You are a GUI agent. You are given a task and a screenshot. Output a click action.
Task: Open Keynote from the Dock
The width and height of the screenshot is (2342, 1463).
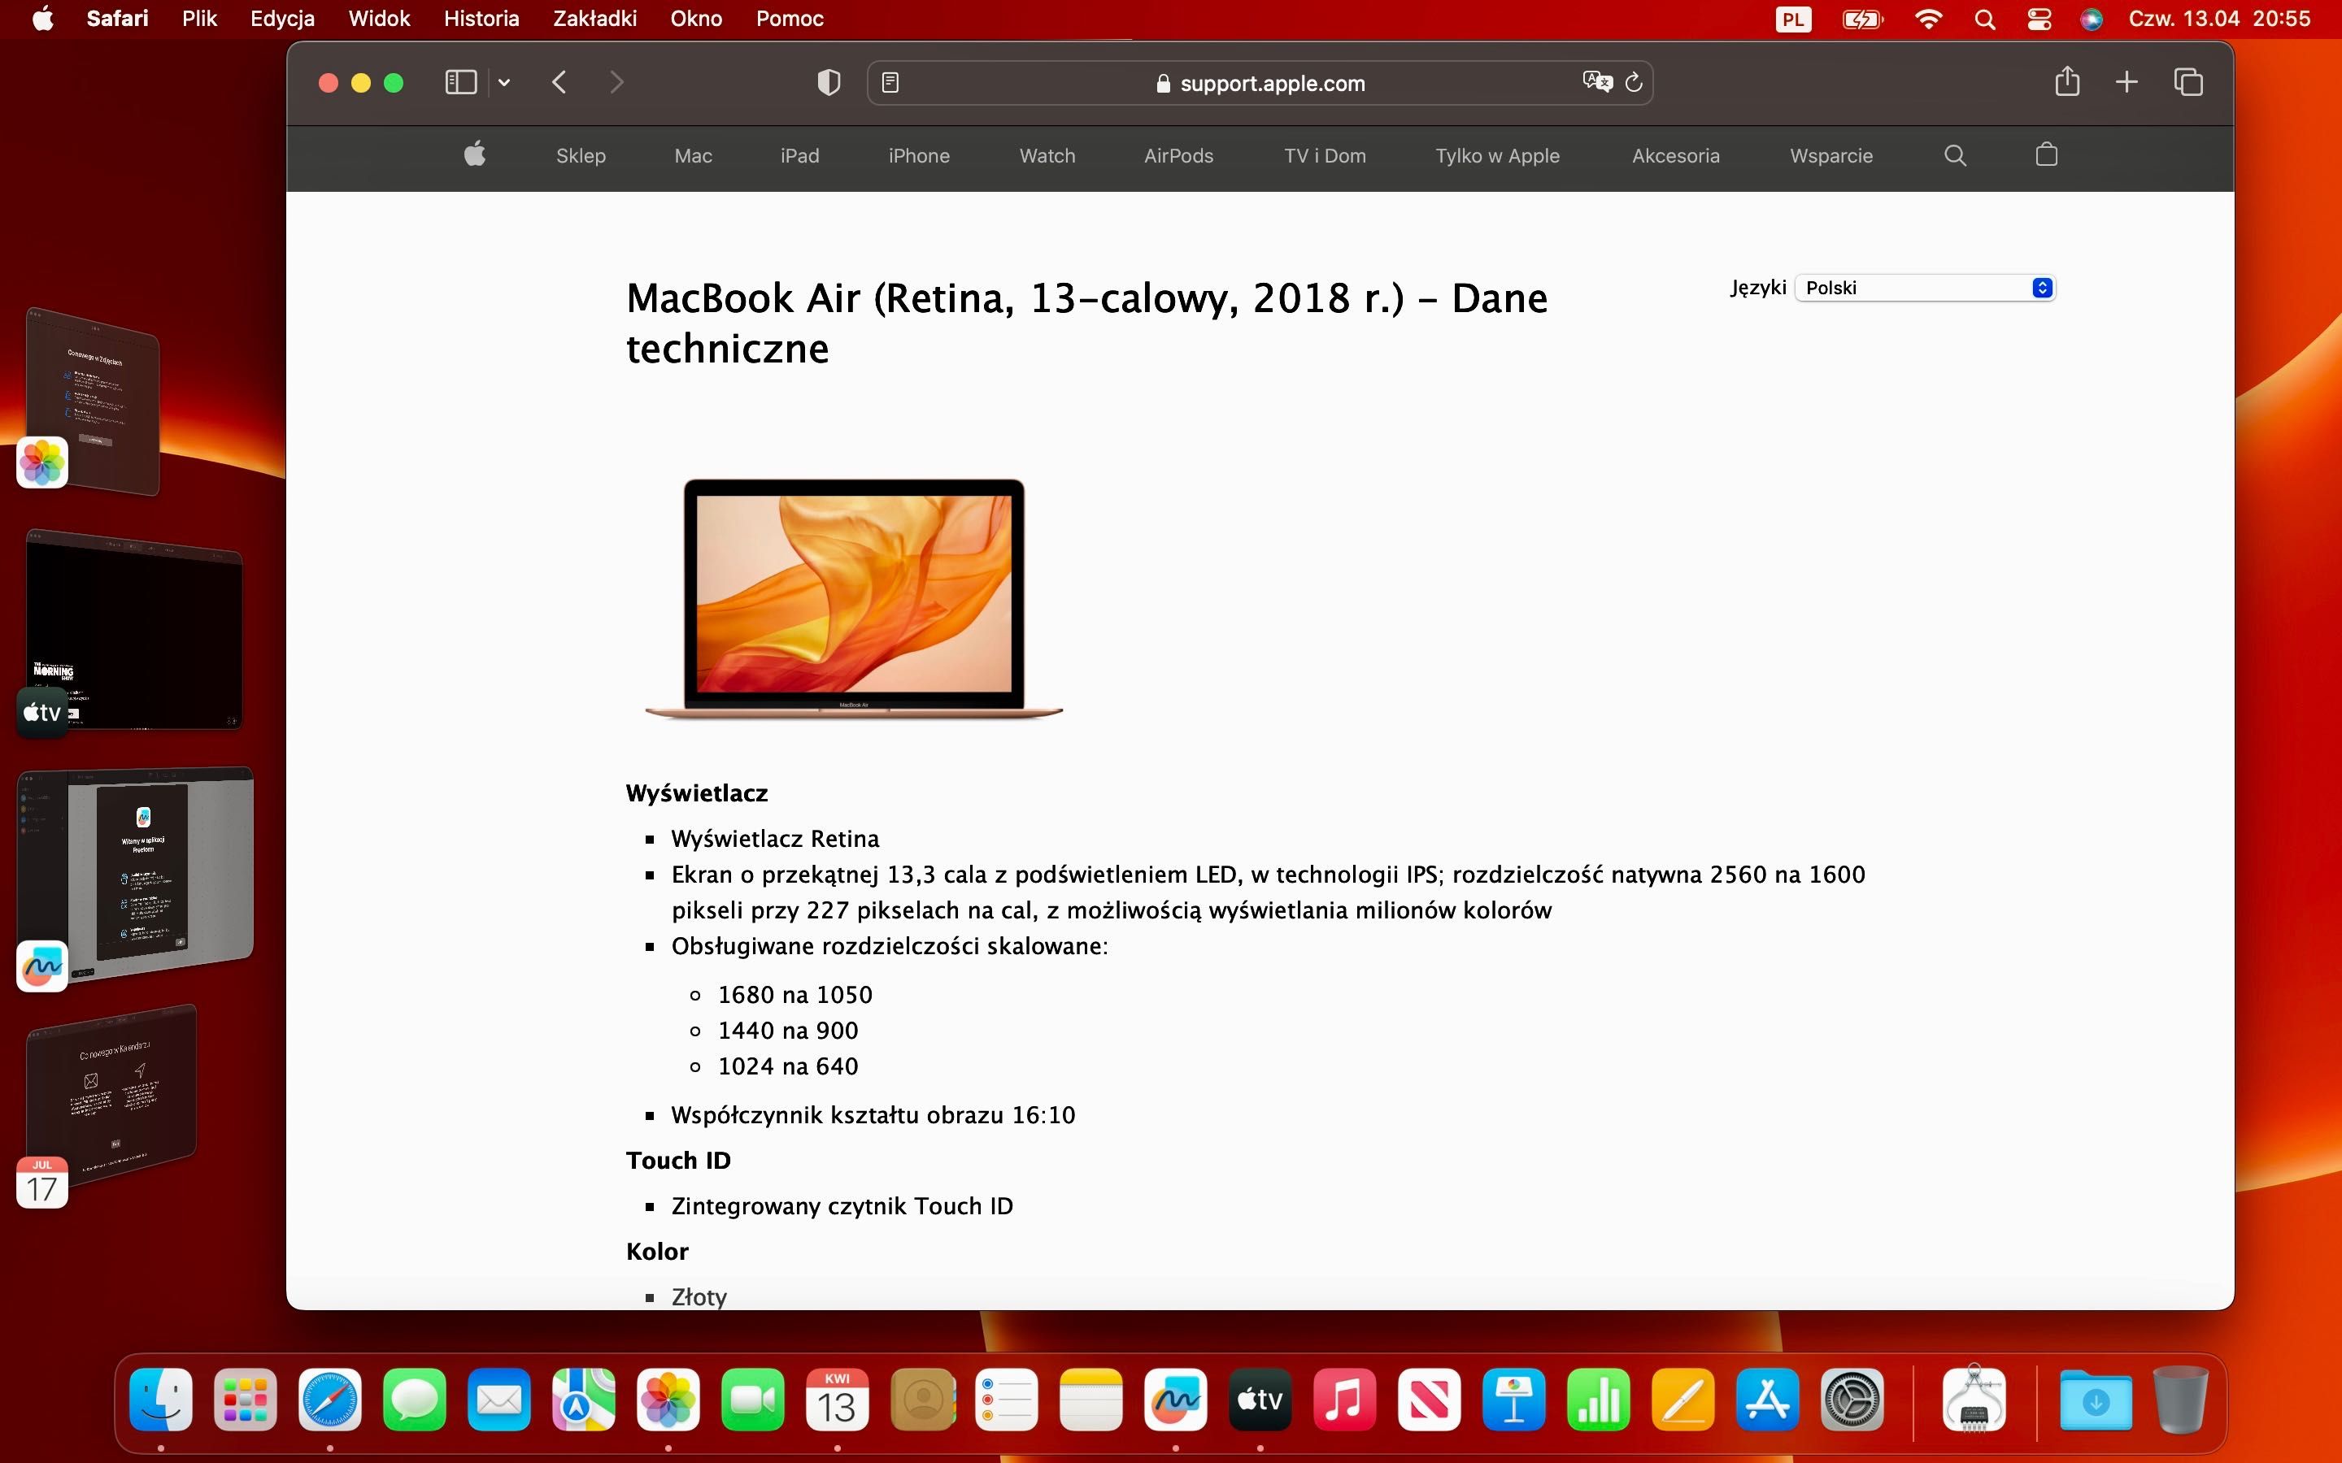[1513, 1399]
